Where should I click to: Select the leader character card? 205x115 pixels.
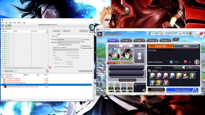pos(114,56)
